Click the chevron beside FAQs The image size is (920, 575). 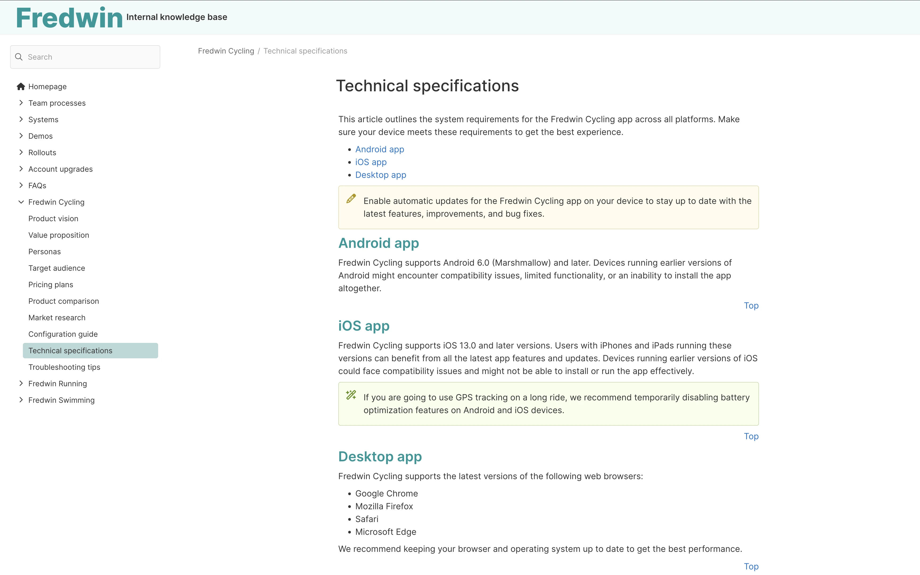(x=21, y=185)
